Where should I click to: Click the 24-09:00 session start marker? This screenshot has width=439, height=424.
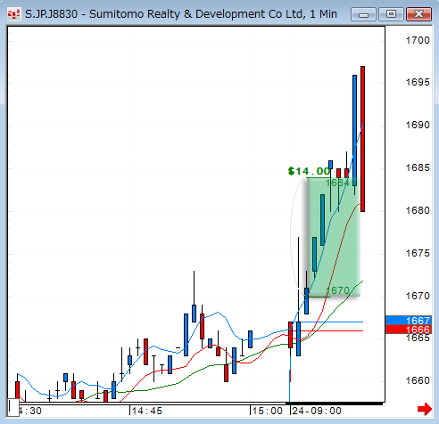coord(317,411)
